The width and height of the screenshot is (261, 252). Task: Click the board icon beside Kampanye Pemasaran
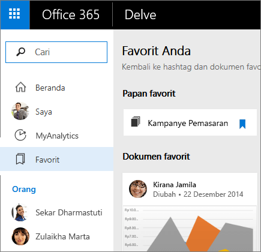[136, 122]
